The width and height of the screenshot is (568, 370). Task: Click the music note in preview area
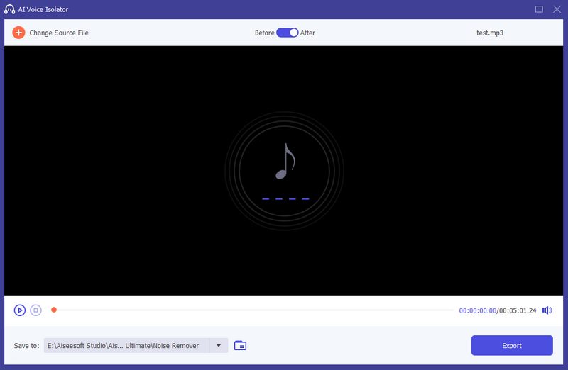pyautogui.click(x=285, y=162)
